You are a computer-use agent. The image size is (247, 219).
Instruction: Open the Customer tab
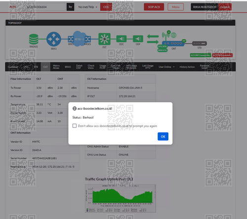[x=13, y=67]
